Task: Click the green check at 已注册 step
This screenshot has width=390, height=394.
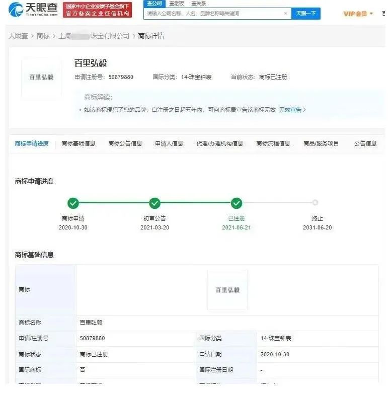Action: (x=237, y=203)
